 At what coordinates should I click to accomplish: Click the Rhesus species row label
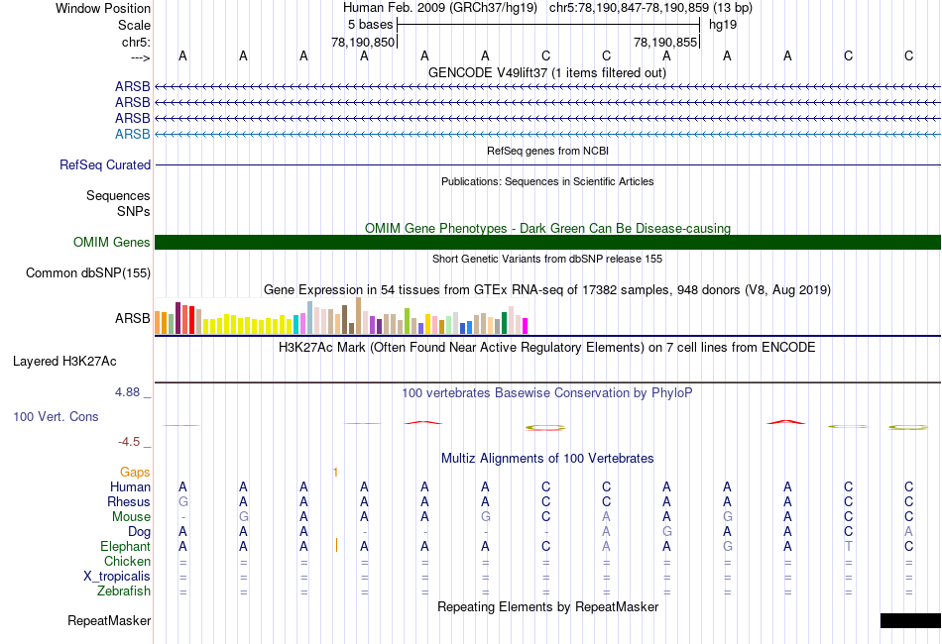[x=129, y=501]
